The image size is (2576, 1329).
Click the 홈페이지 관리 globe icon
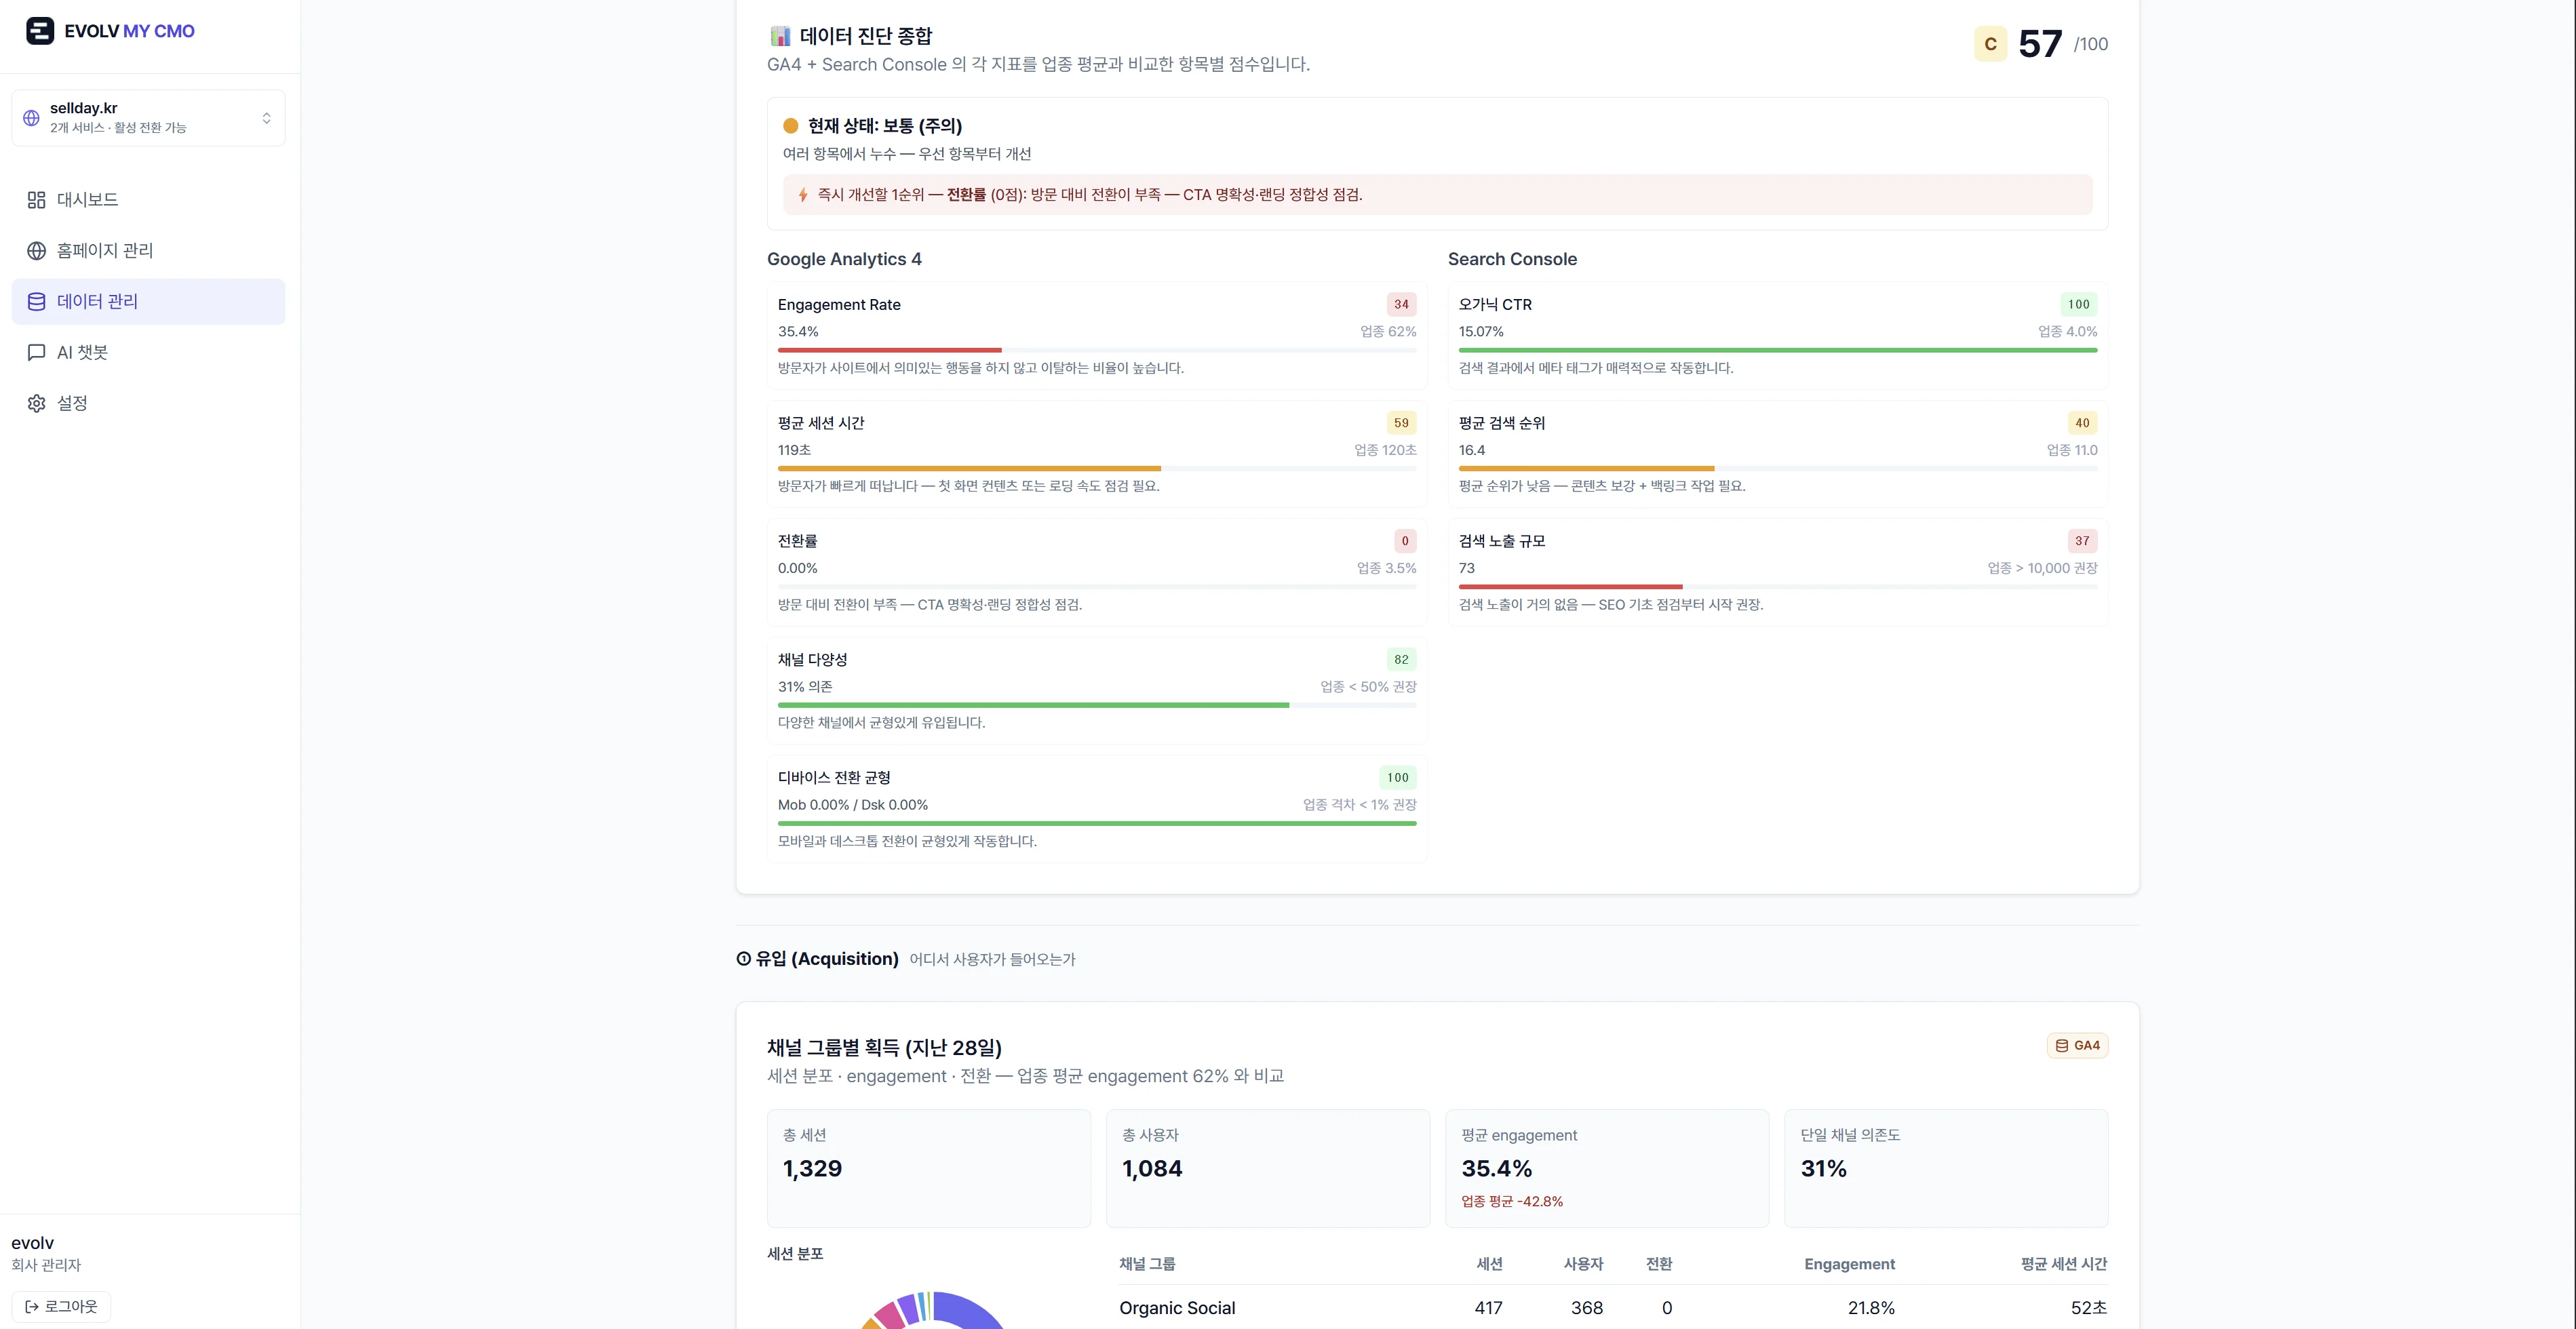tap(37, 251)
